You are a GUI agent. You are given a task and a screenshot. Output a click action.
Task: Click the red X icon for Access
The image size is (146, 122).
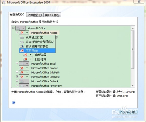(x=22, y=33)
